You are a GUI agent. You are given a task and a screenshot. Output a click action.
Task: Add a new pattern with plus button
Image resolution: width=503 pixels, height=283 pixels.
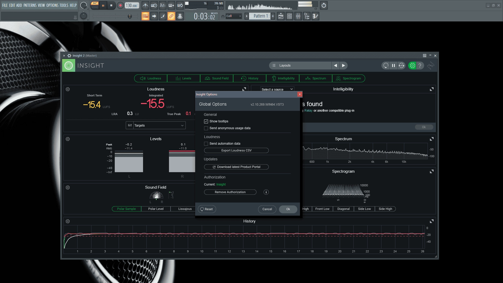click(x=273, y=16)
